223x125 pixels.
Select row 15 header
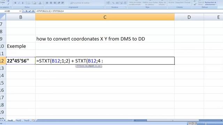coord(3,83)
